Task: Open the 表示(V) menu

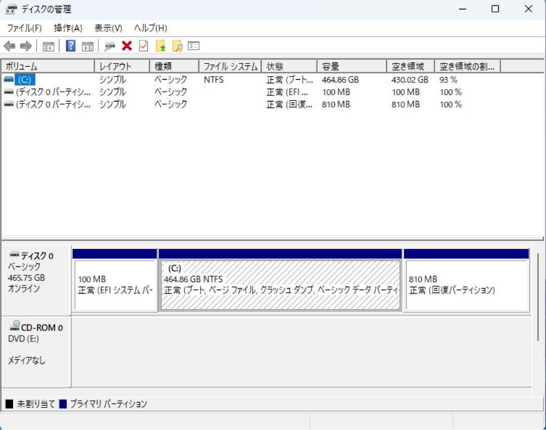Action: click(108, 28)
